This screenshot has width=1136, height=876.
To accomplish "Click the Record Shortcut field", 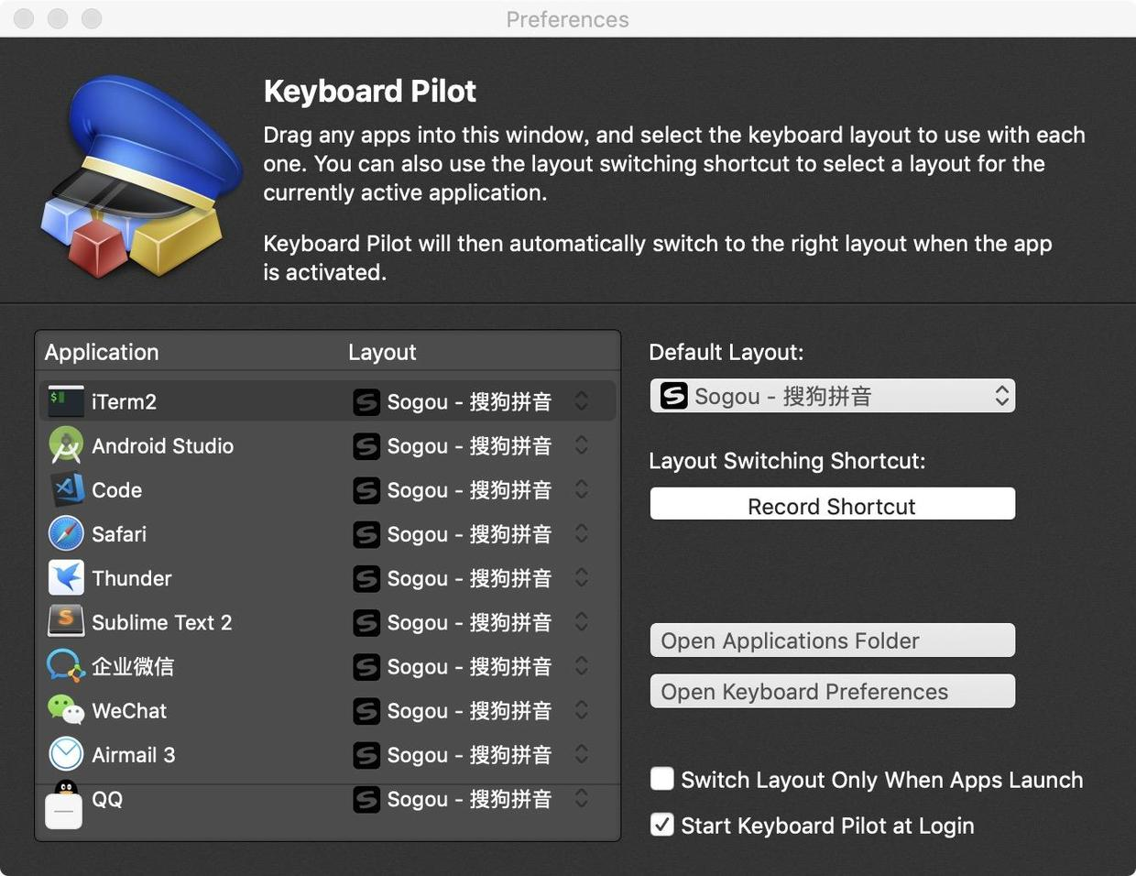I will pos(831,504).
